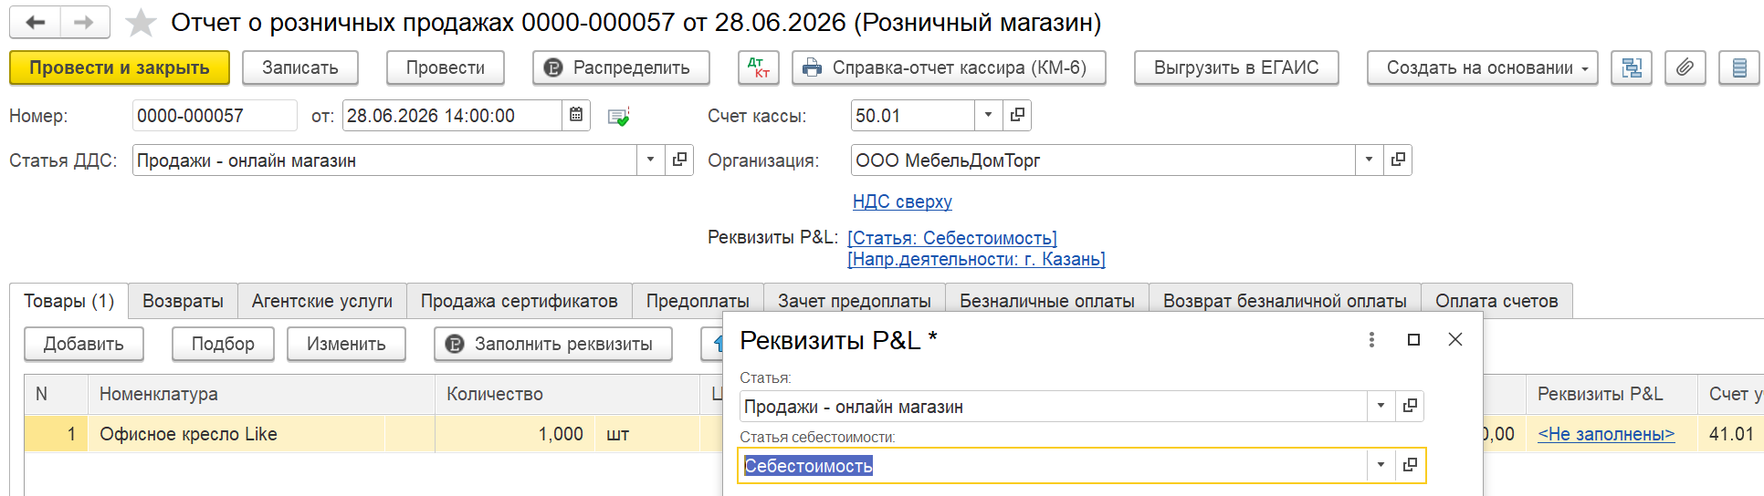Open Статья себестоимости value form icon
The width and height of the screenshot is (1764, 496).
(x=1410, y=465)
